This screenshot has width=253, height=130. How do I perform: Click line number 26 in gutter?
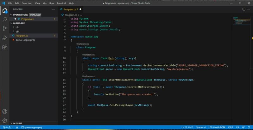[64, 120]
